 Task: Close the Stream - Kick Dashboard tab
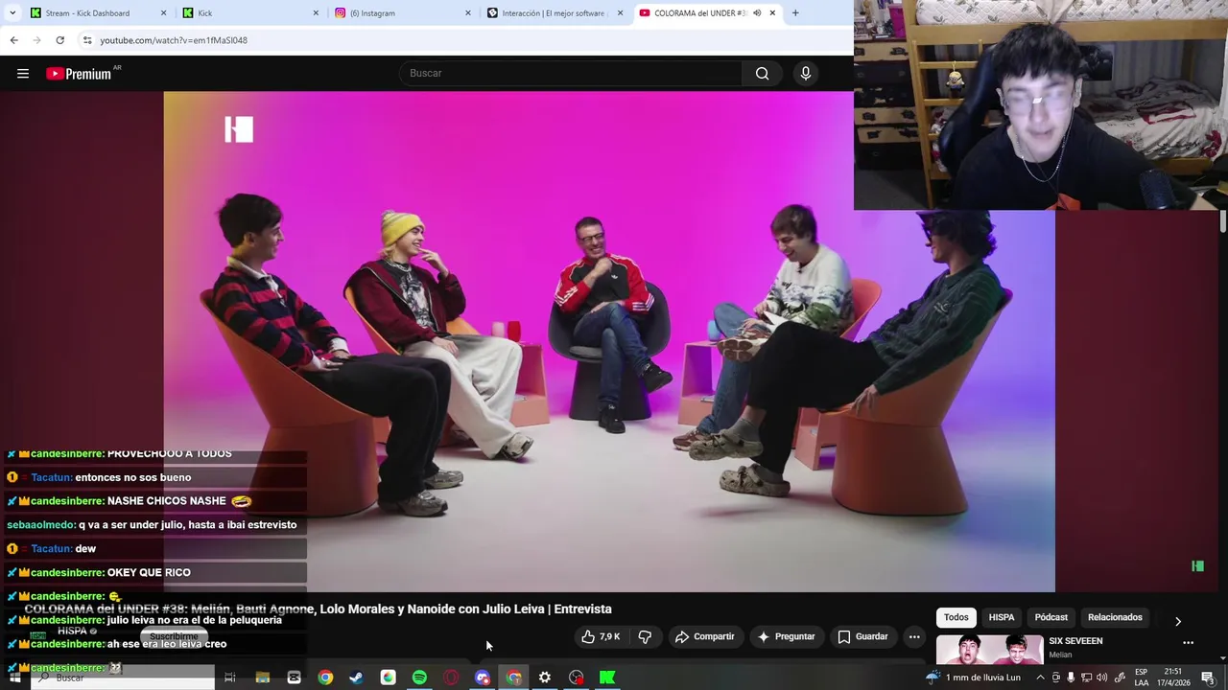coord(163,13)
